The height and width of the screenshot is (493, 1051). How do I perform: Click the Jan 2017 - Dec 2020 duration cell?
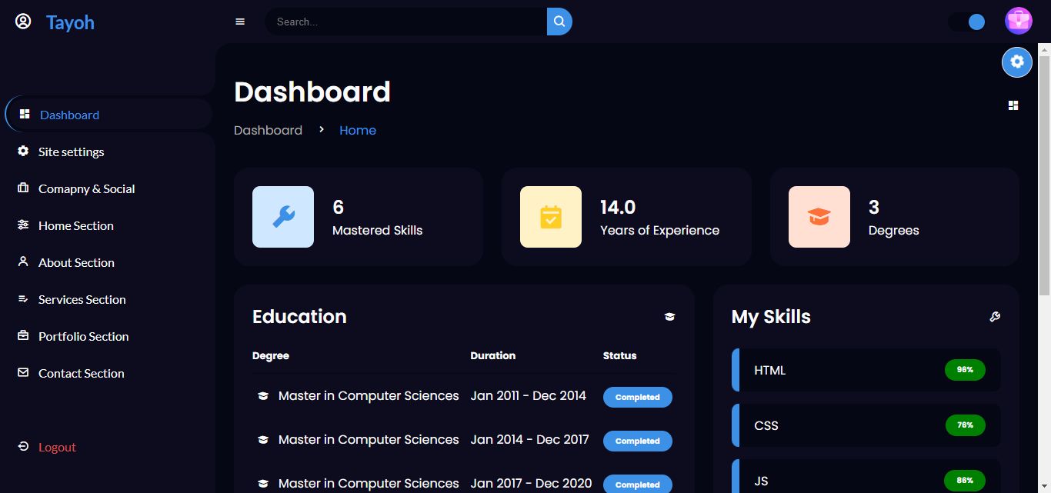532,483
